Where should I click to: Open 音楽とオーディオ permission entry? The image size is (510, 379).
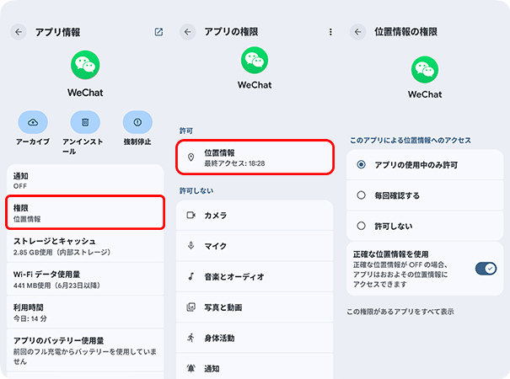(255, 276)
